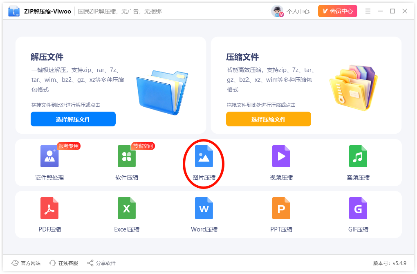This screenshot has height=274, width=417.
Task: Open 在线客服 online support link
Action: pyautogui.click(x=68, y=263)
